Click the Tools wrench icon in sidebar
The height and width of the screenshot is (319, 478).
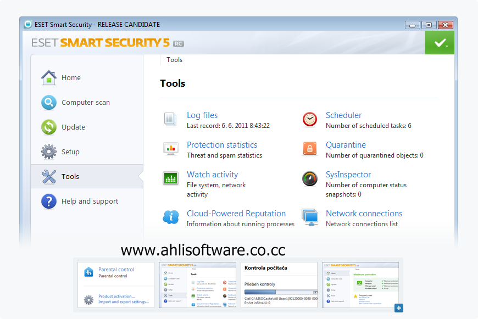pos(49,176)
